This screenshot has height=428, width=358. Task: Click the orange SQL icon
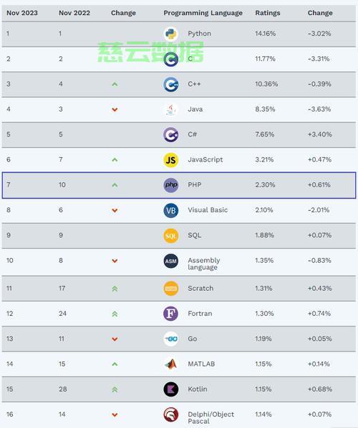170,236
